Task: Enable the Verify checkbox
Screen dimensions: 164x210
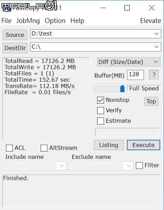Action: pos(100,110)
